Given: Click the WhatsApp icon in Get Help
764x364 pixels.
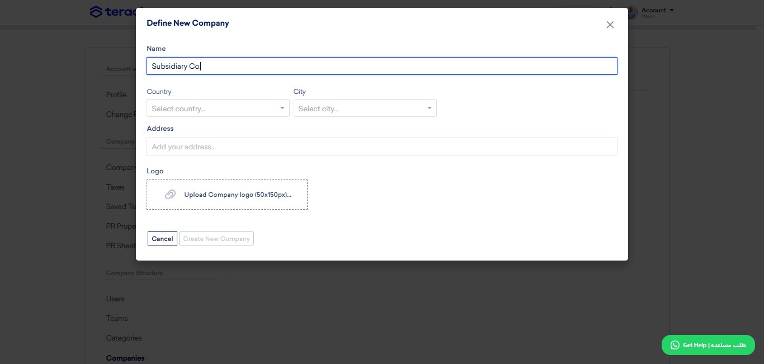Looking at the screenshot, I should 675,345.
